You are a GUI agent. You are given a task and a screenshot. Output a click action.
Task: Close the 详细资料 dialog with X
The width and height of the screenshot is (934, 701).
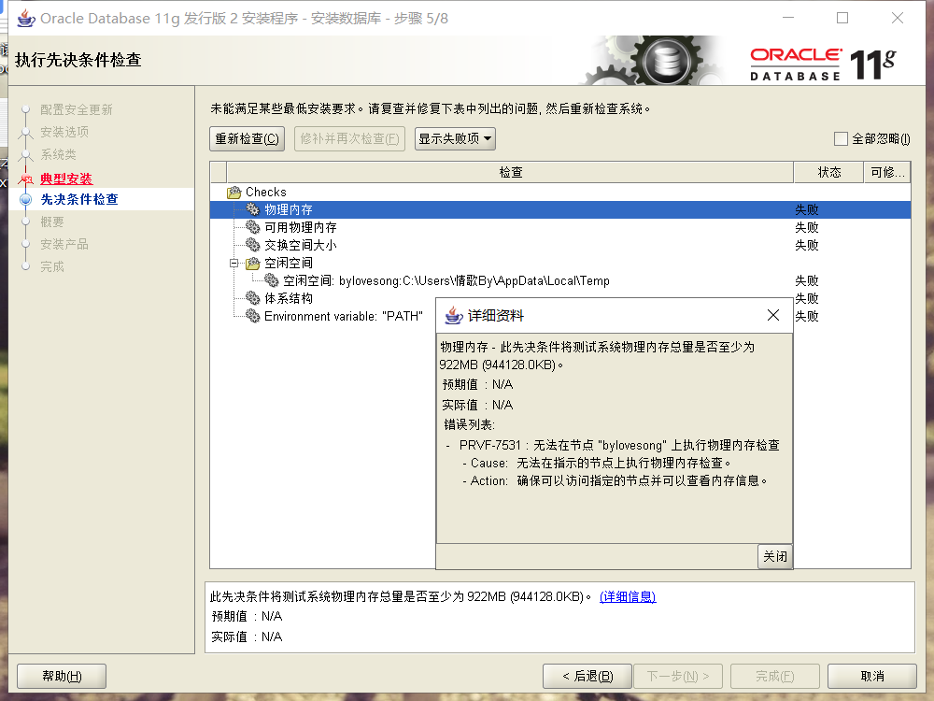click(x=773, y=315)
